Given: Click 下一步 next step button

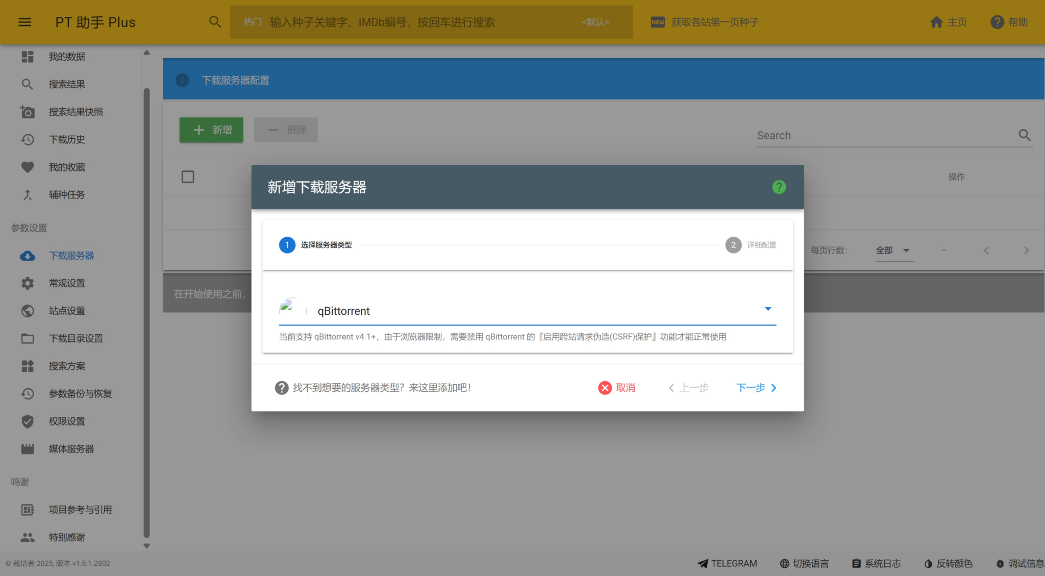Looking at the screenshot, I should (x=756, y=388).
